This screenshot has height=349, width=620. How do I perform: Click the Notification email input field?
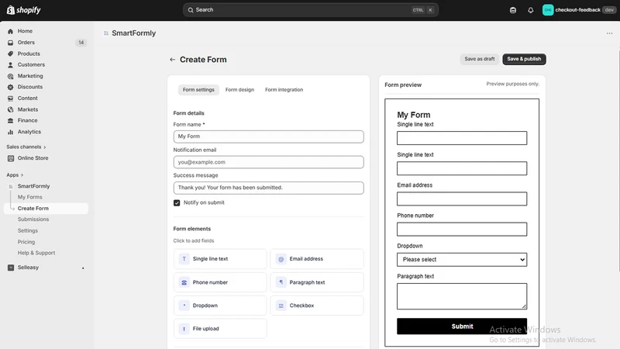(x=268, y=162)
